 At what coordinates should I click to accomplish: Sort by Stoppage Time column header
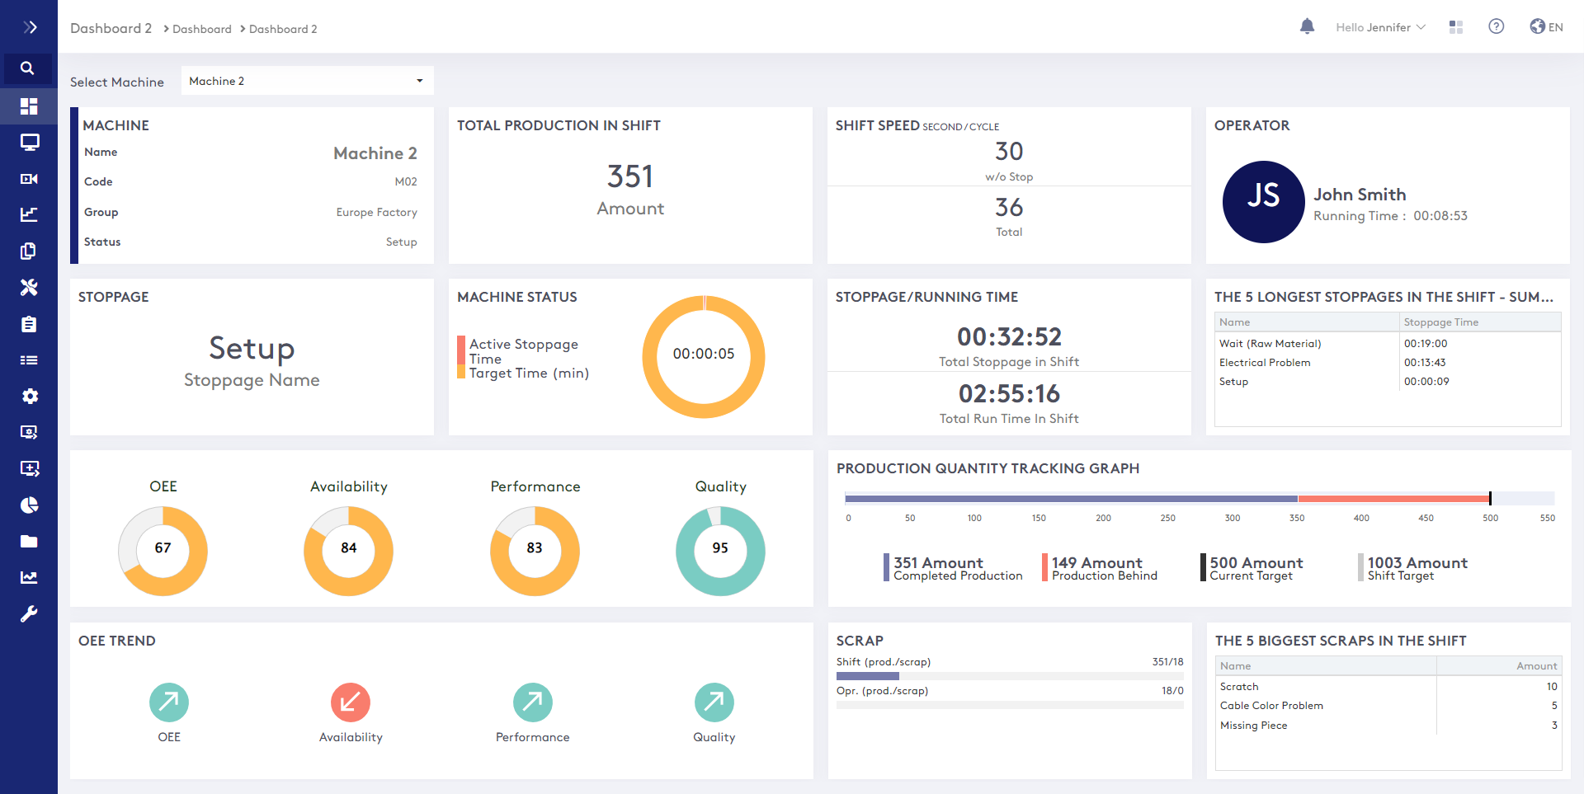(x=1440, y=322)
